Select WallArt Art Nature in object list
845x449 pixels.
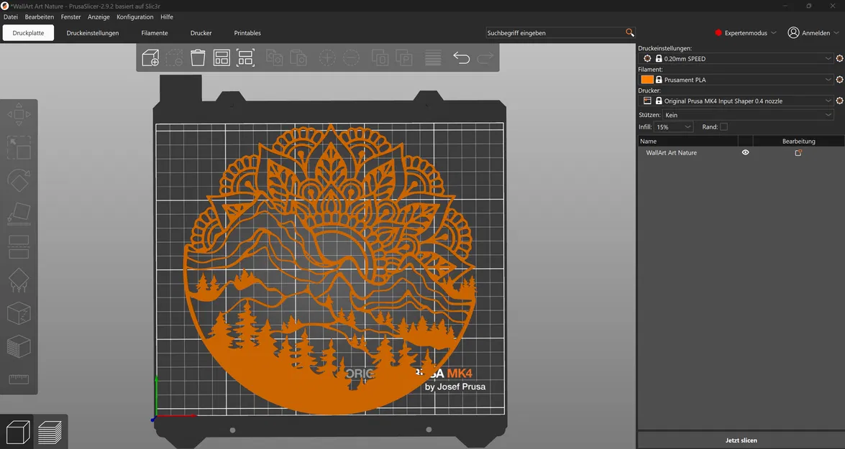671,153
